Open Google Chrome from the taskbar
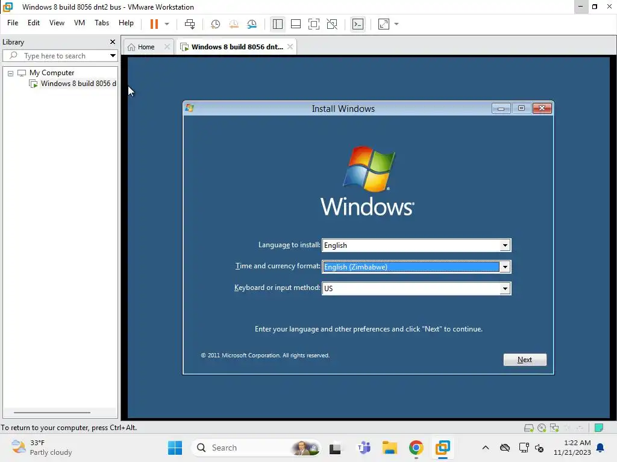Viewport: 617px width, 462px height. point(416,448)
